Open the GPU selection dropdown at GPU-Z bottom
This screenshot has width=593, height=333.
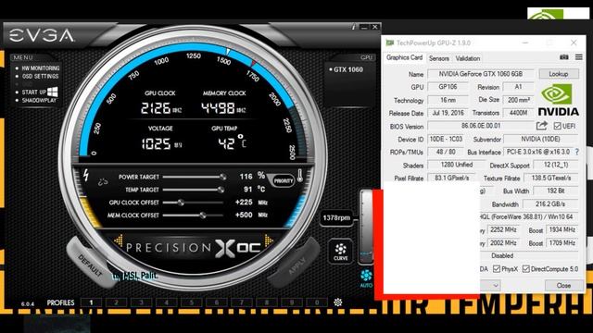pos(495,286)
